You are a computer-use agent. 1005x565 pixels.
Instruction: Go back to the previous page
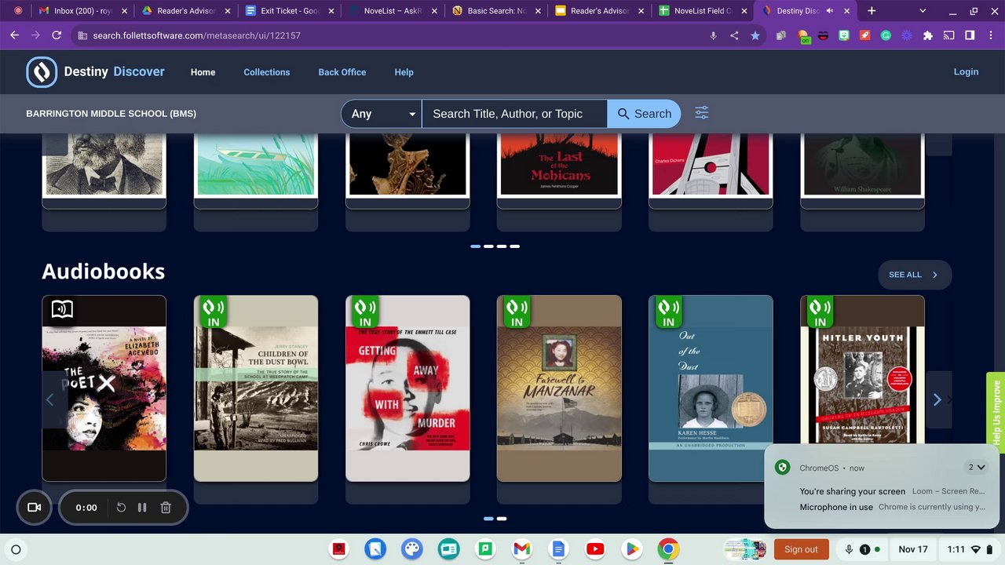(x=14, y=35)
